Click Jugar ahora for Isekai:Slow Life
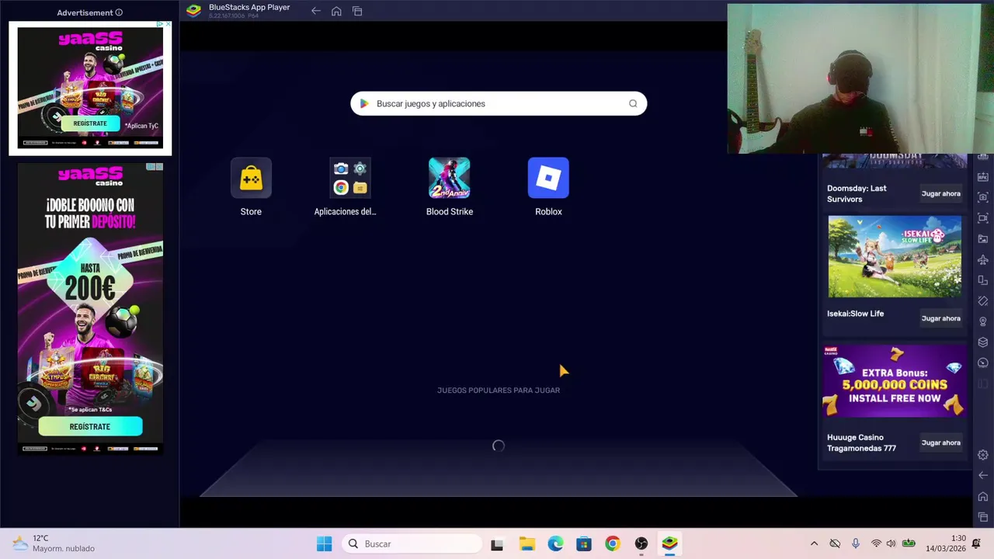The width and height of the screenshot is (994, 559). [940, 318]
